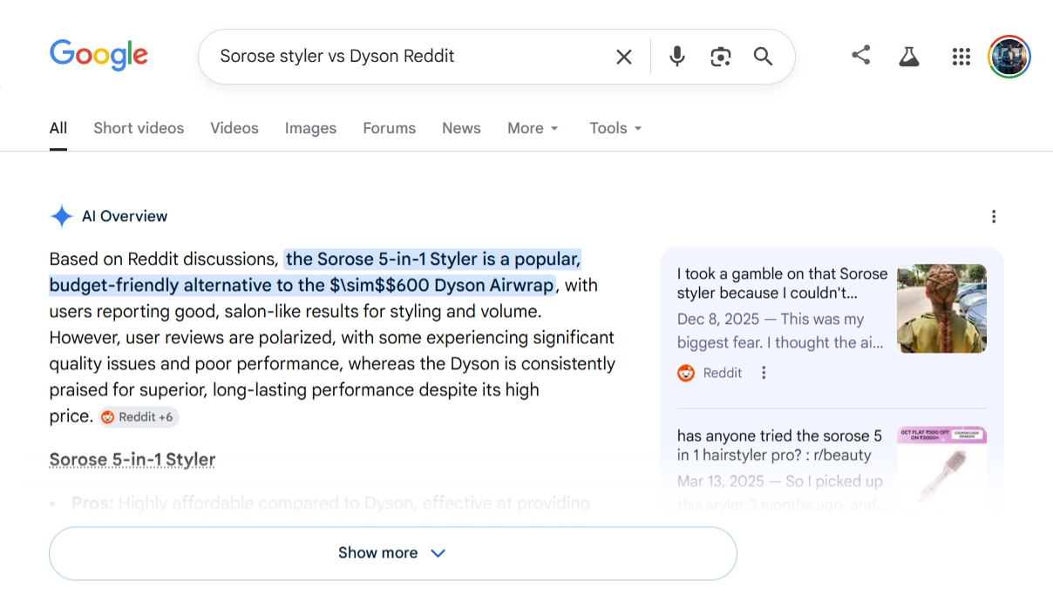Expand the AI Overview with Show more
The width and height of the screenshot is (1053, 601).
pos(392,552)
